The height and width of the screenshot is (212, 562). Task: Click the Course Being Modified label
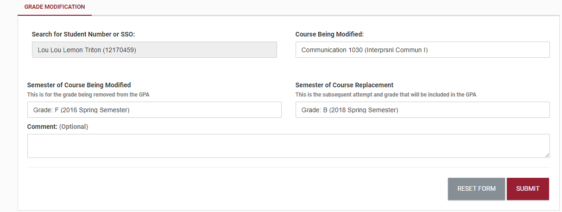pos(329,34)
